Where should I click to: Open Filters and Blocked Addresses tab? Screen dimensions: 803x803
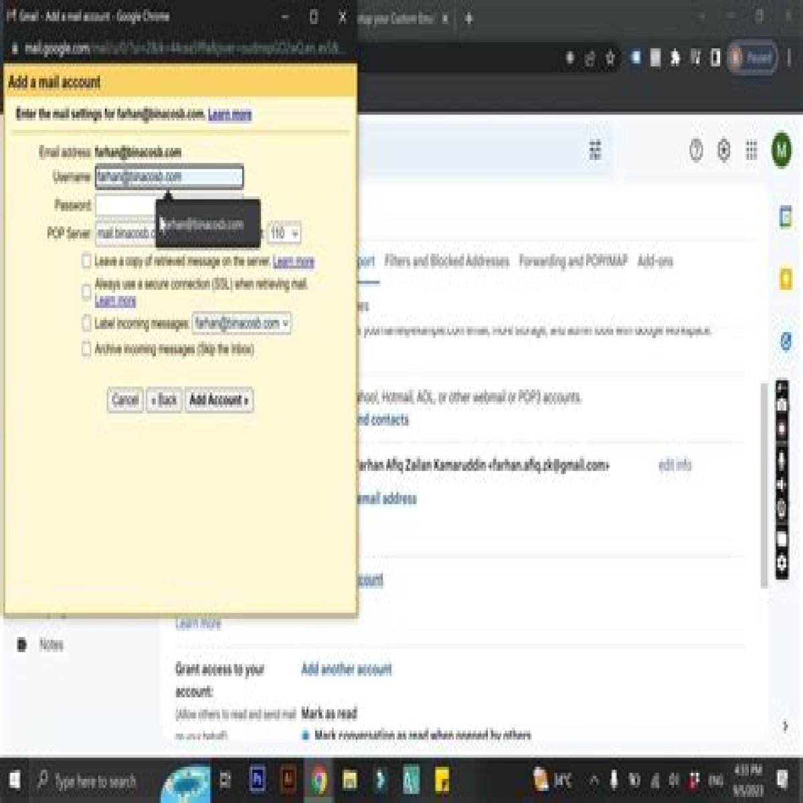click(447, 261)
